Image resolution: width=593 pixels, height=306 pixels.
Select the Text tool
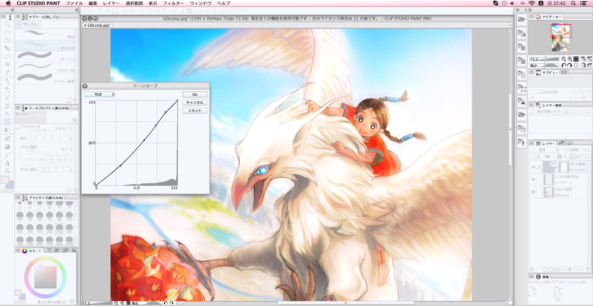click(x=7, y=164)
